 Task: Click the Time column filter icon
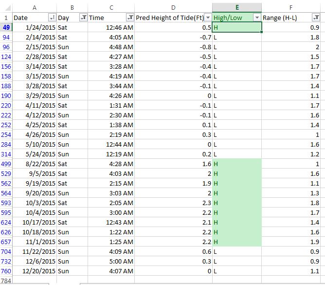point(130,18)
